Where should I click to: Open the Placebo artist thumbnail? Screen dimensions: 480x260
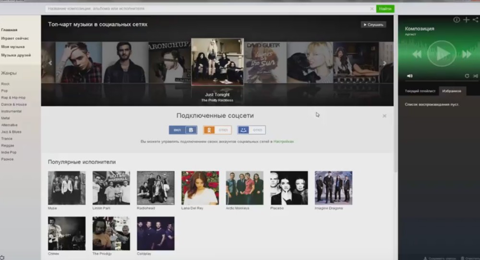pos(289,188)
